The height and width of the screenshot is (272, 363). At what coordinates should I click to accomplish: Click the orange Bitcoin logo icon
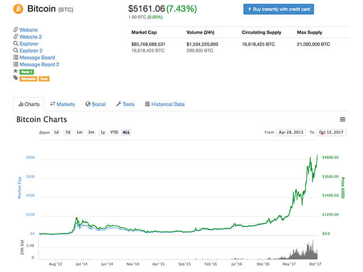[x=18, y=9]
